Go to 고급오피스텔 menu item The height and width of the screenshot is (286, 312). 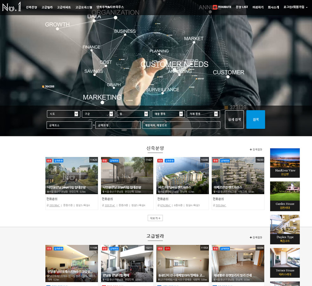[84, 7]
